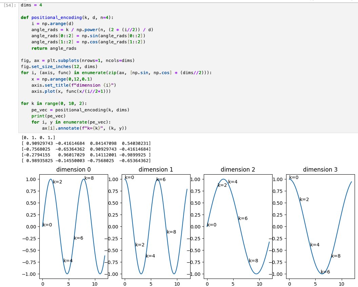Click the line containing np.power(n, ...)
This screenshot has width=358, height=287.
click(92, 30)
